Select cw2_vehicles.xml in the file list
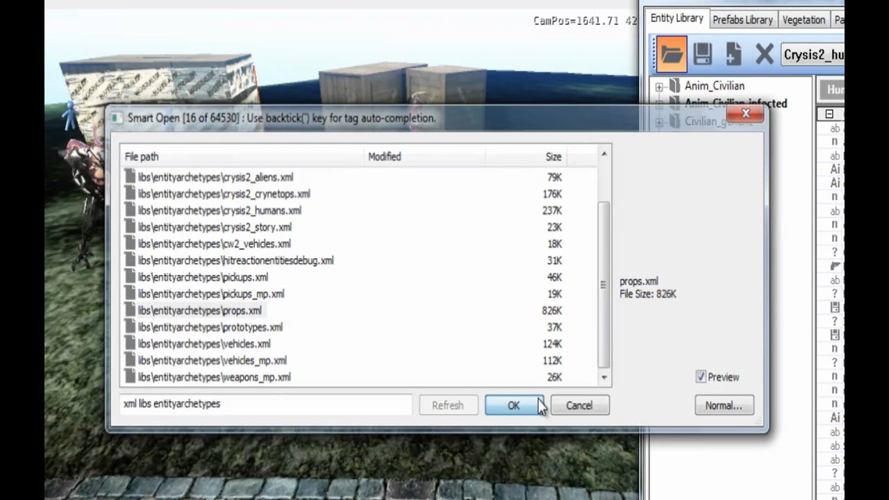889x500 pixels. pos(214,244)
